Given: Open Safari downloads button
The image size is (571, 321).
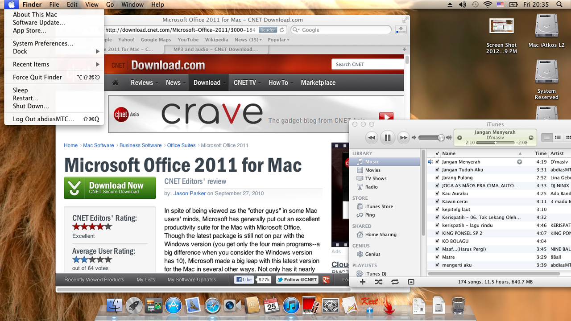Looking at the screenshot, I should coord(401,30).
